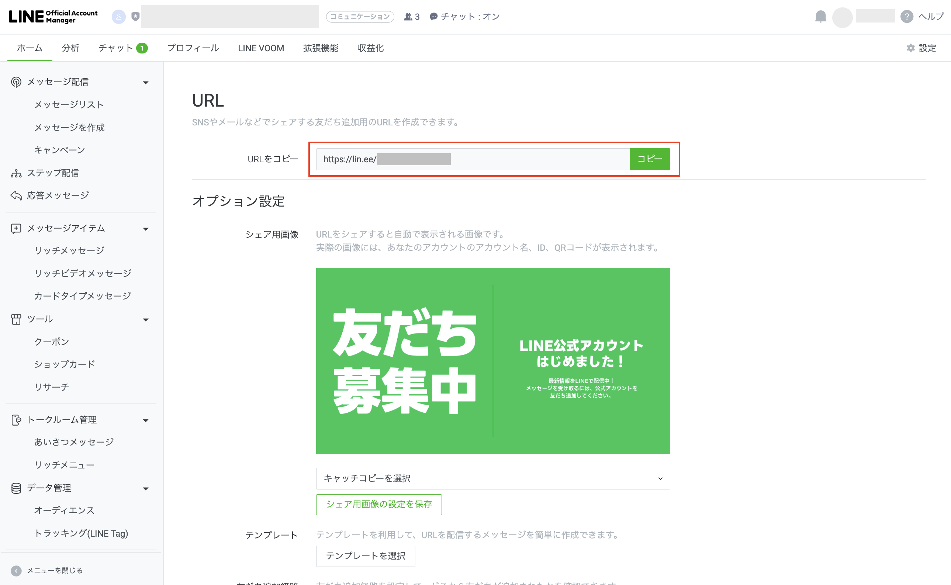Collapse the トークルーム管理 section arrow
The image size is (951, 585).
coord(145,420)
